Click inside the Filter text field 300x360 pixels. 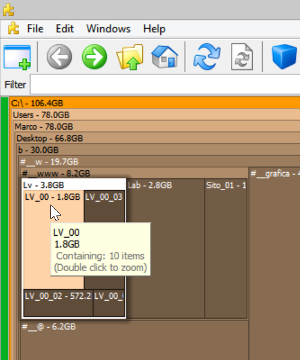coord(165,85)
